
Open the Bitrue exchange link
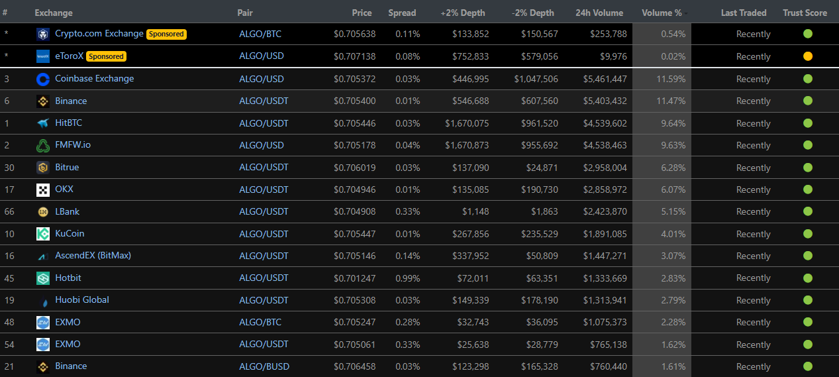click(x=67, y=167)
